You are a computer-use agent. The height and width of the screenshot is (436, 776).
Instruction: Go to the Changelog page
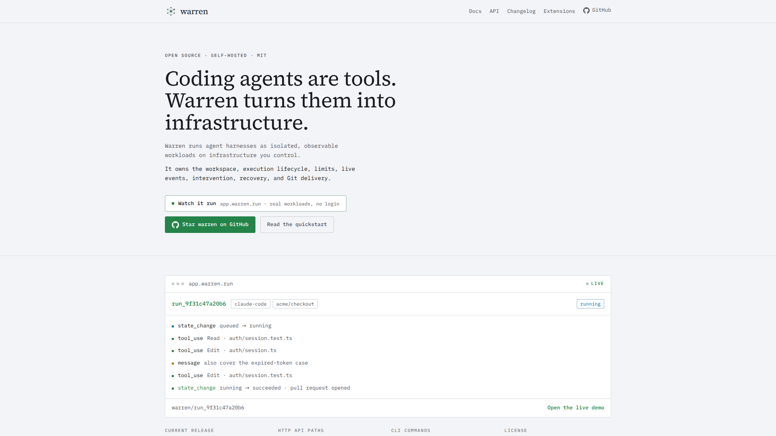(x=521, y=11)
